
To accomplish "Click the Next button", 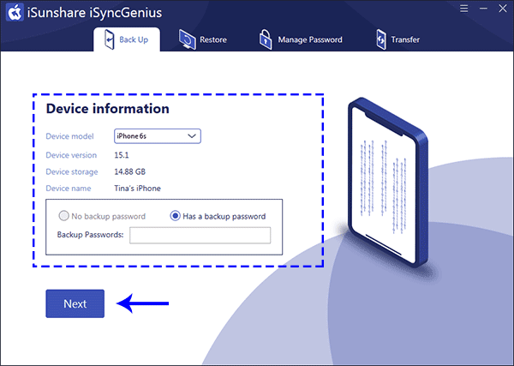I will 75,303.
